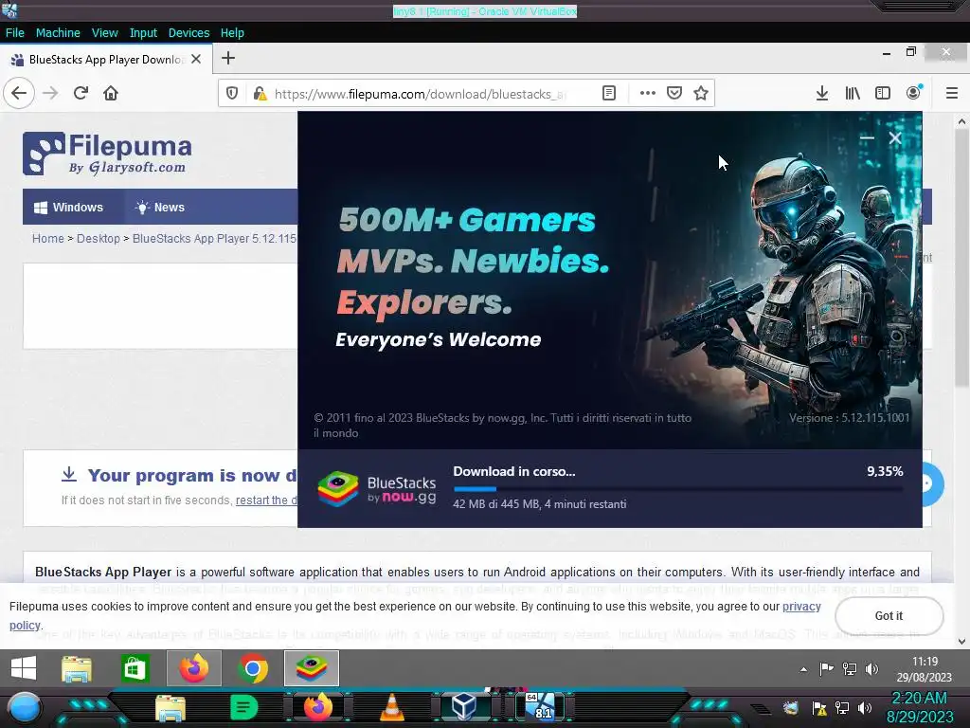Bookmark this page with the star
This screenshot has width=970, height=728.
701,94
